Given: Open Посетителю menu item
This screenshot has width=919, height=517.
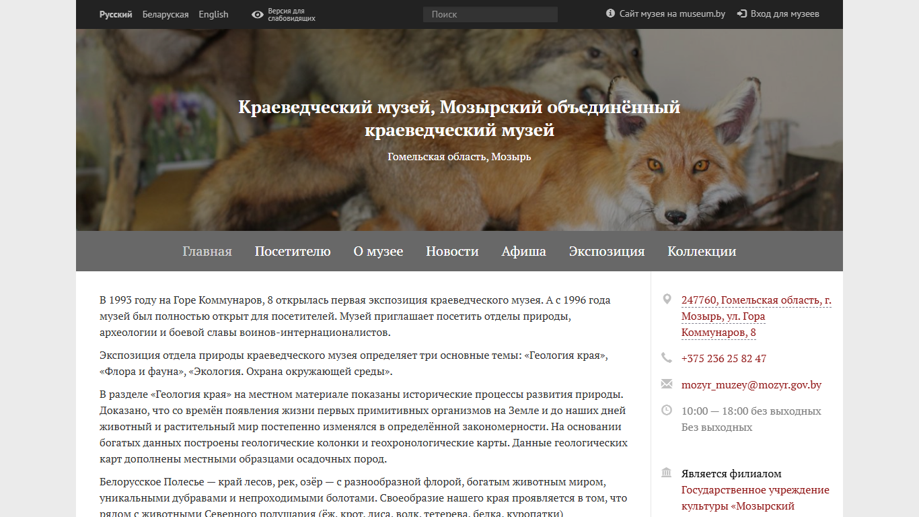Looking at the screenshot, I should coord(293,251).
